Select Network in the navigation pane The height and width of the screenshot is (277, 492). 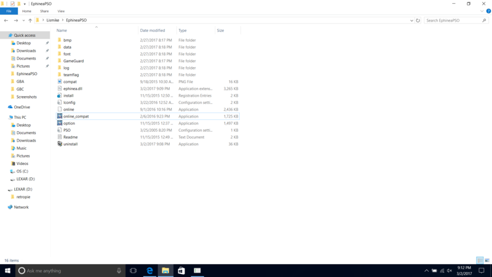(21, 207)
